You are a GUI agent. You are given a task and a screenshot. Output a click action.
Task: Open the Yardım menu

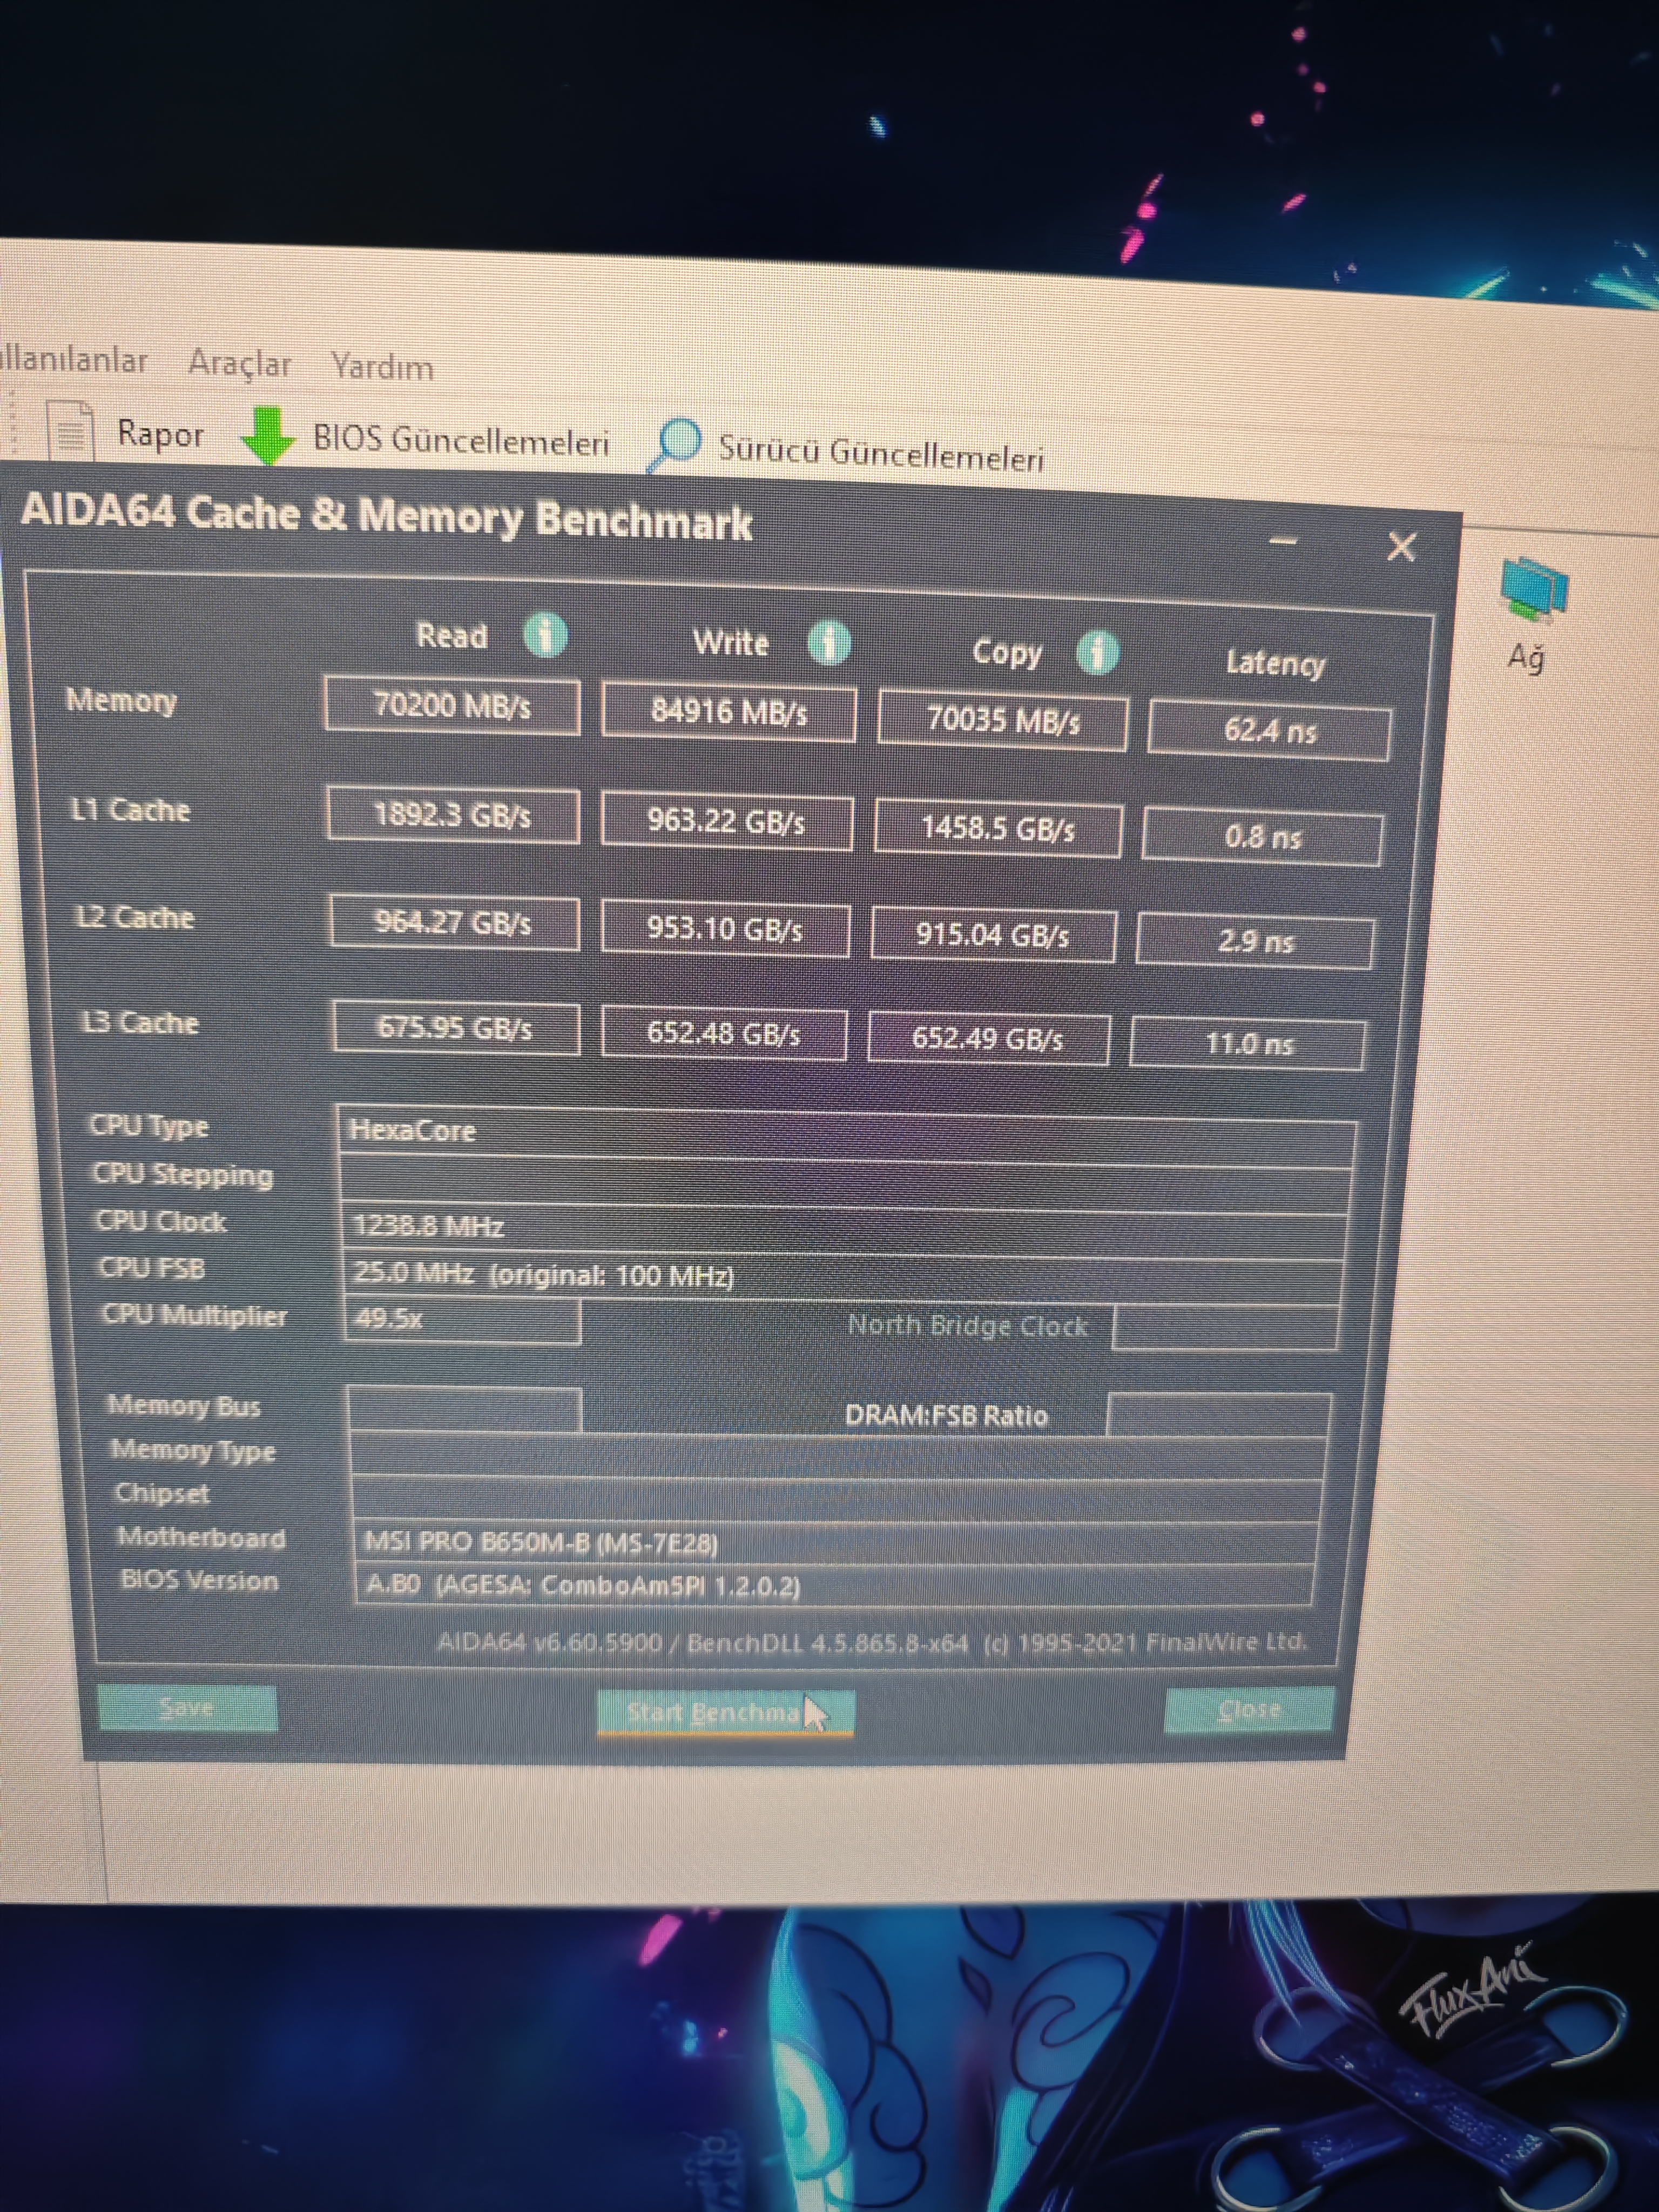point(383,367)
